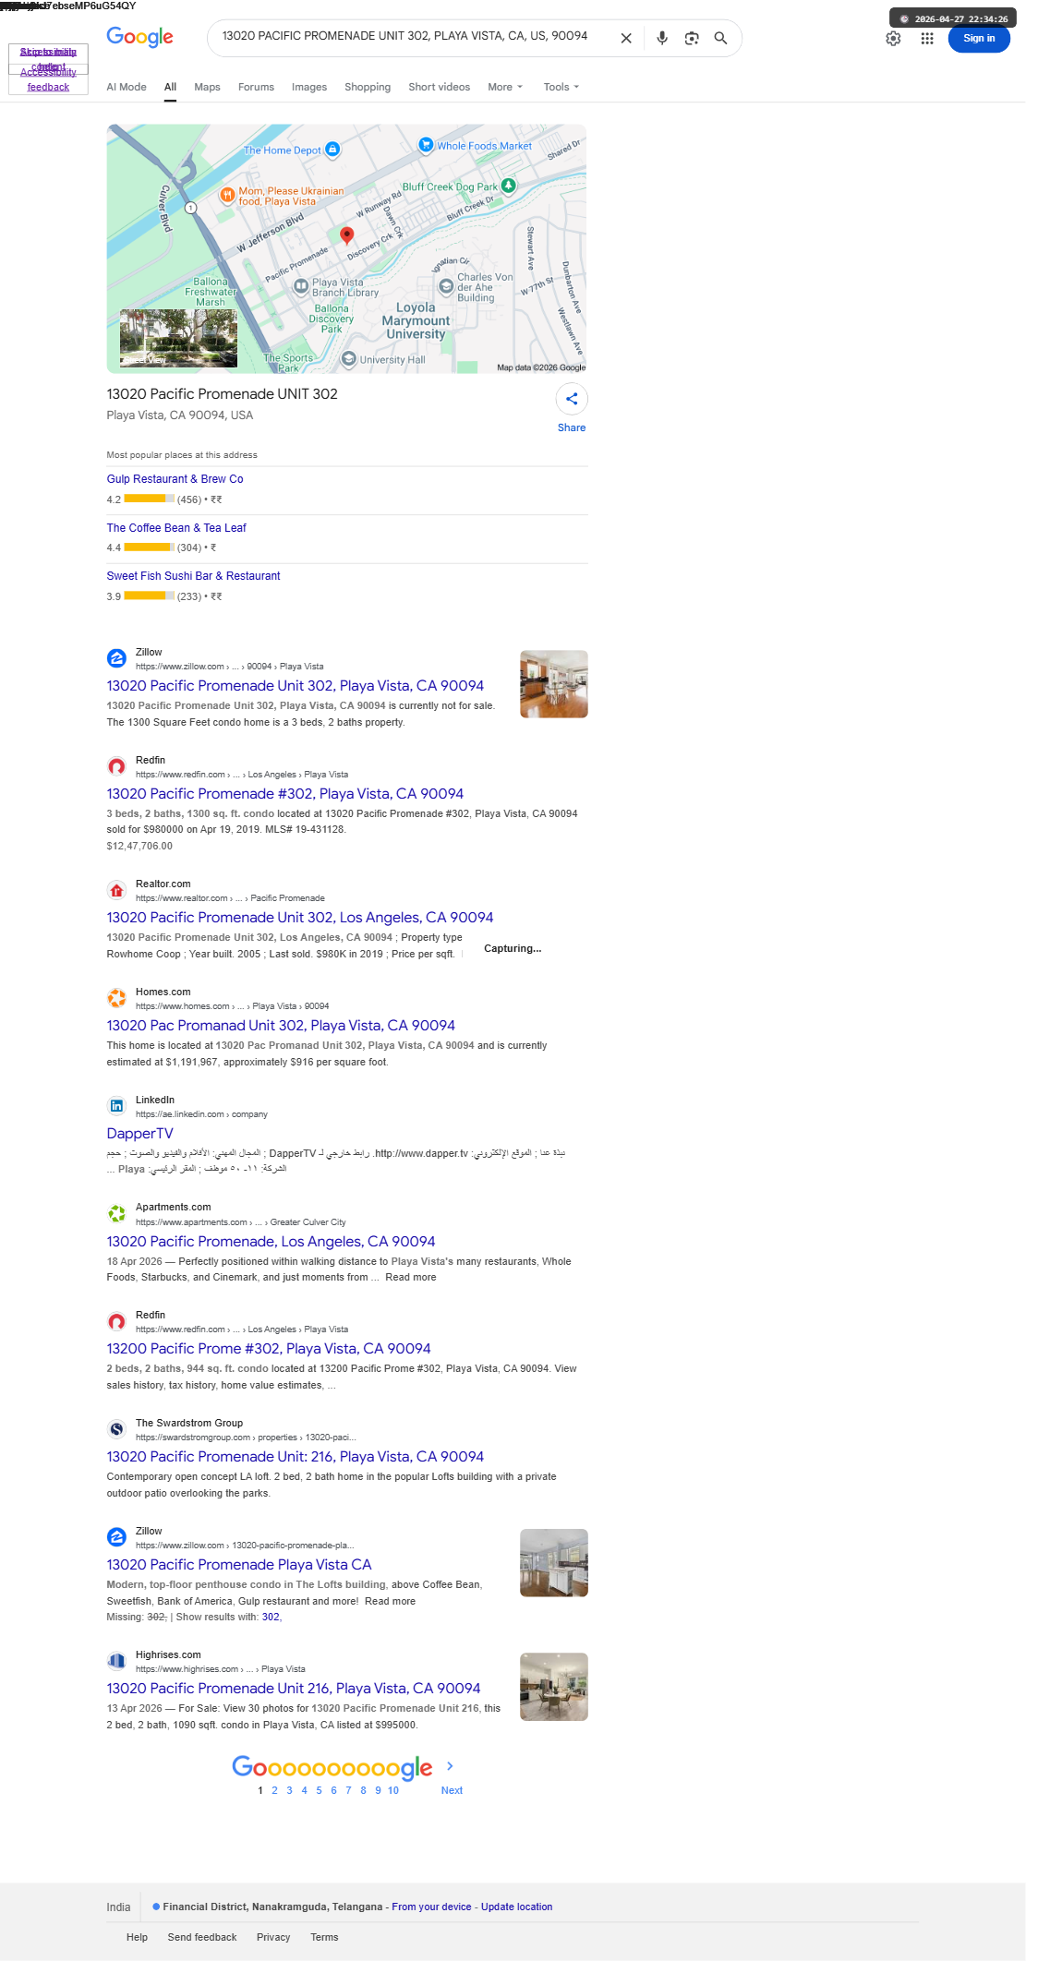The height and width of the screenshot is (1961, 1038).
Task: Open quick settings gear icon
Action: pos(893,39)
